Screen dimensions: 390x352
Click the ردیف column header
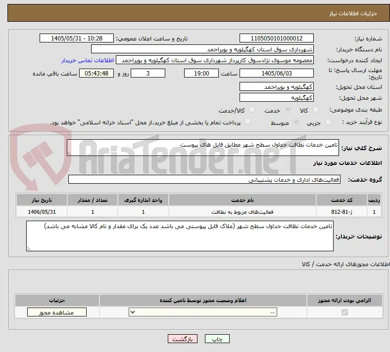374,200
